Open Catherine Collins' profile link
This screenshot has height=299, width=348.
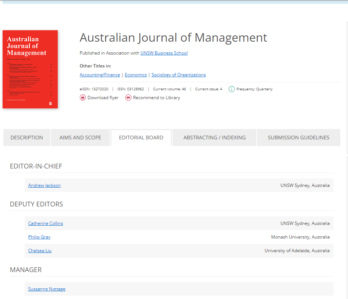pos(46,223)
